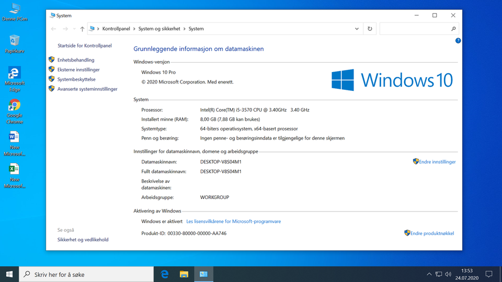Viewport: 502px width, 282px height.
Task: Open Google Chrome desktop icon
Action: 15,109
